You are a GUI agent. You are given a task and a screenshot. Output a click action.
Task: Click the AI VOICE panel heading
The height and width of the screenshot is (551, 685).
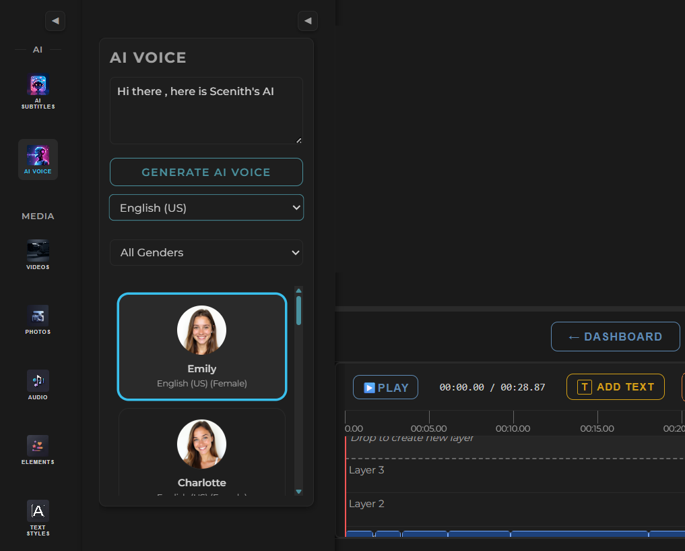click(x=148, y=58)
